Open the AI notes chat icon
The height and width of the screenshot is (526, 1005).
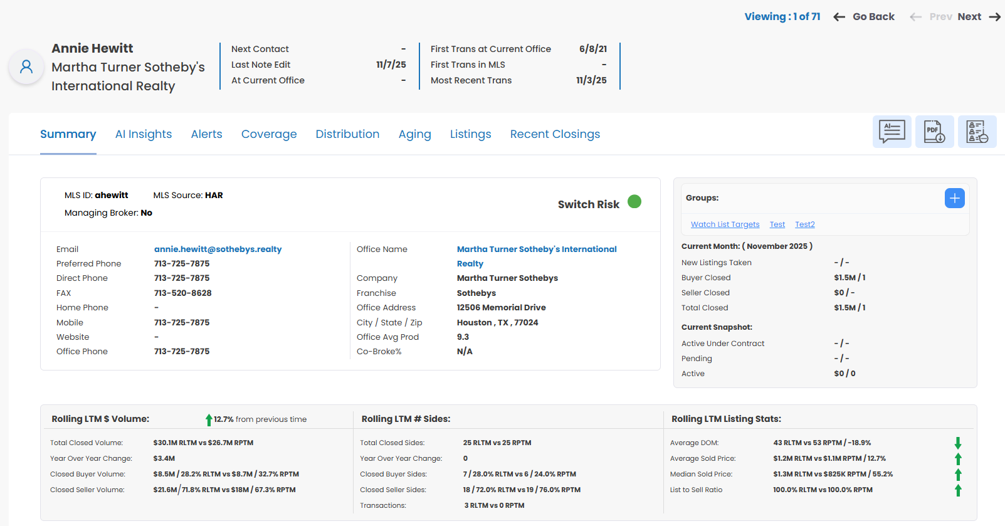click(x=892, y=132)
